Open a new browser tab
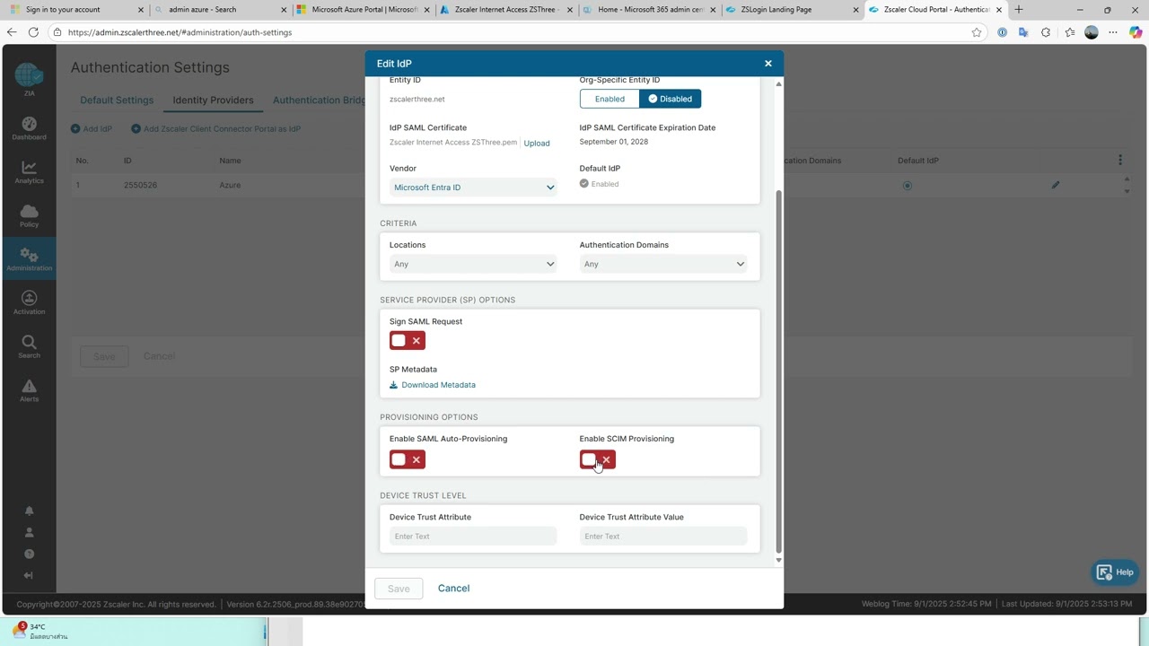This screenshot has width=1149, height=646. [x=1018, y=10]
